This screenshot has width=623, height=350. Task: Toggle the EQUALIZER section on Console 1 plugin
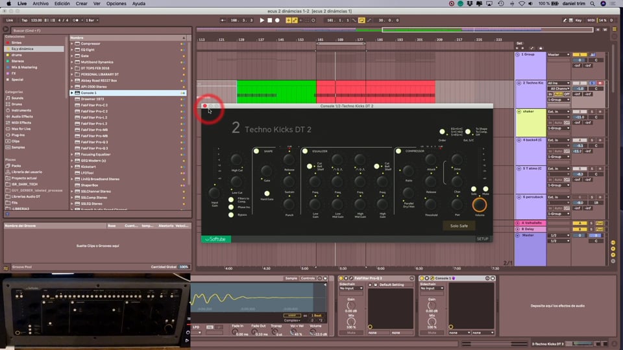pyautogui.click(x=305, y=151)
